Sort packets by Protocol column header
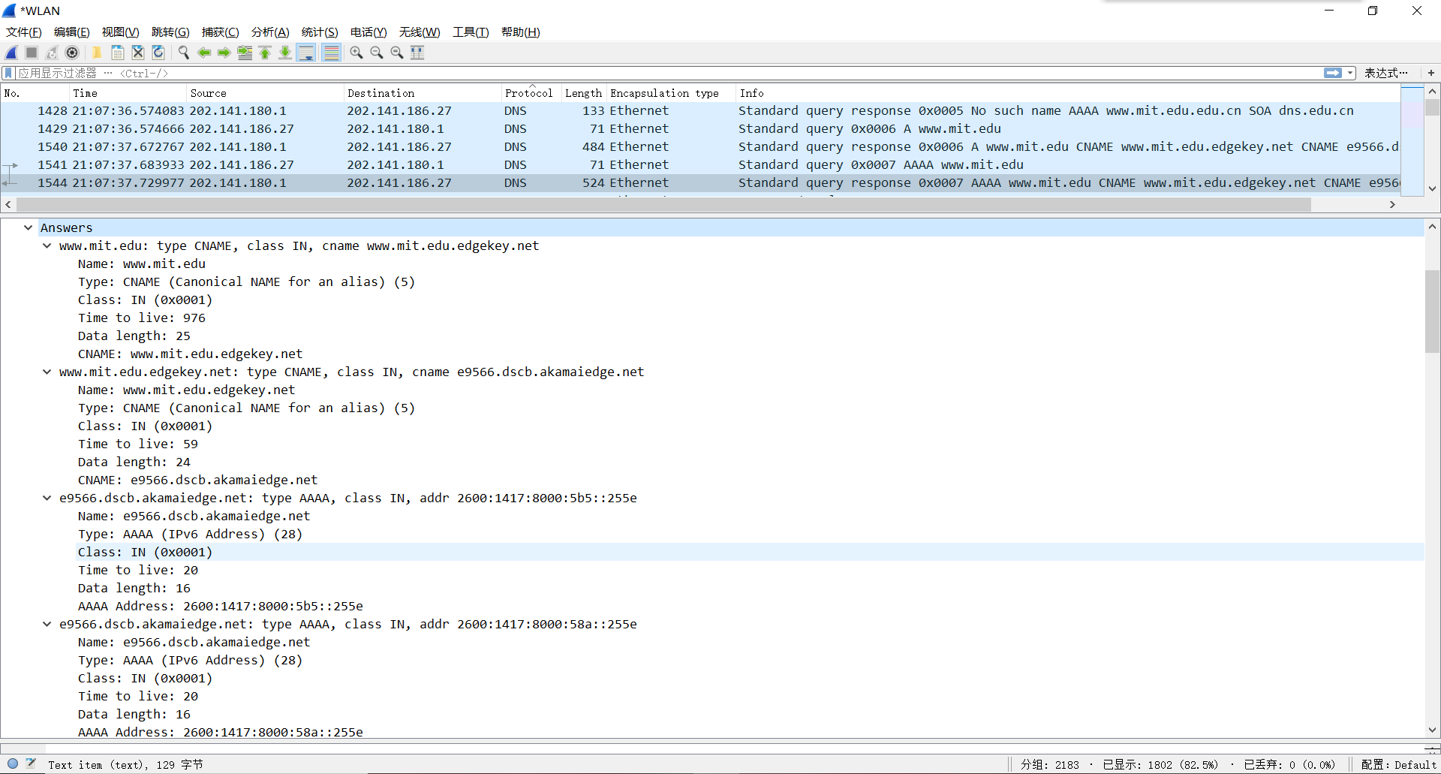This screenshot has height=774, width=1441. click(x=531, y=93)
